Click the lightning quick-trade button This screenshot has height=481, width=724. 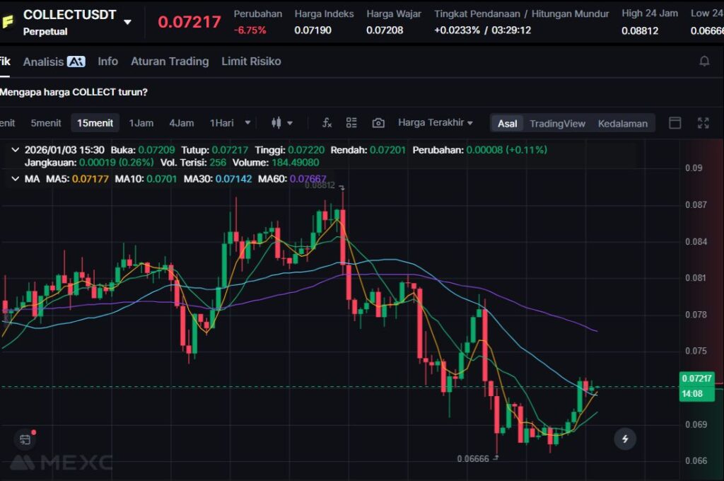pos(624,439)
